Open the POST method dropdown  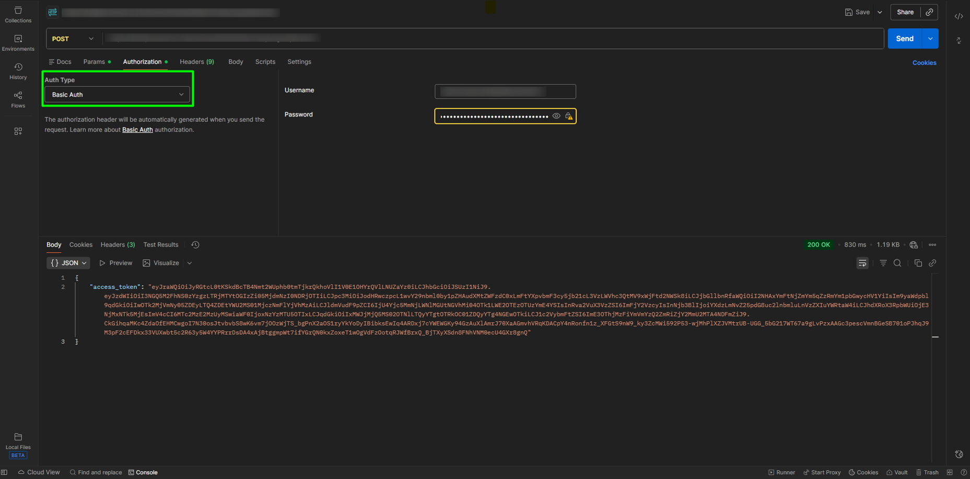(73, 39)
